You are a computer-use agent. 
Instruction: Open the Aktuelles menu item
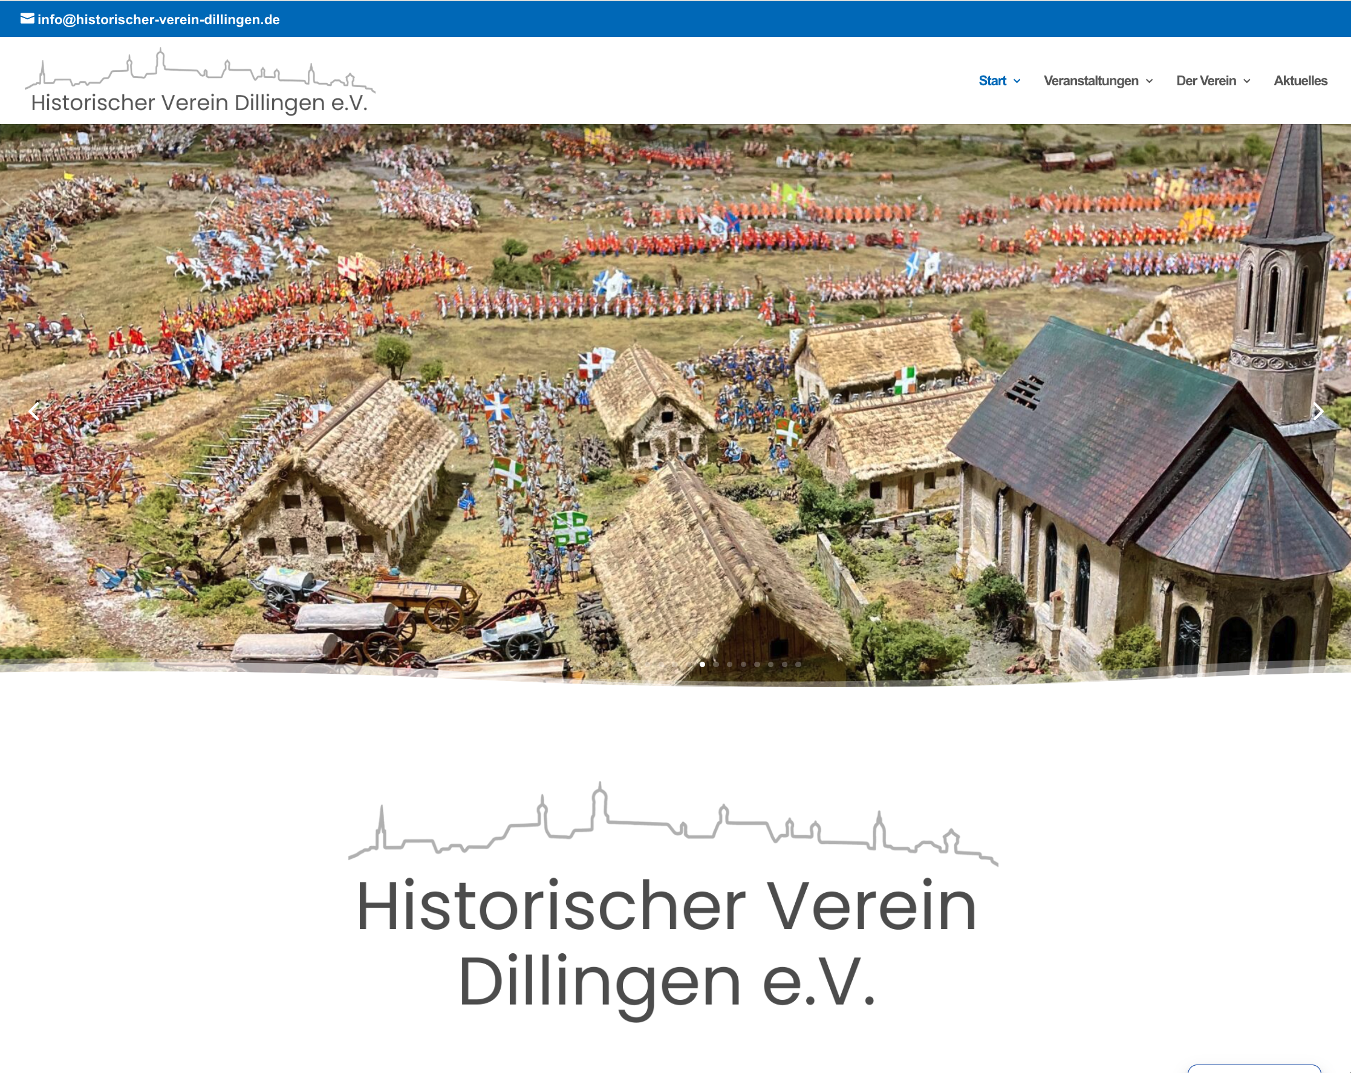click(1300, 81)
